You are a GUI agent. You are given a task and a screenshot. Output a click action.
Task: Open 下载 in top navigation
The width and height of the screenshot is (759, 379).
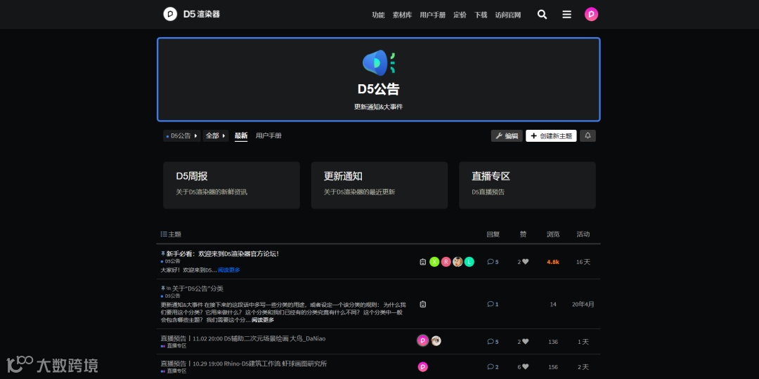pyautogui.click(x=481, y=15)
